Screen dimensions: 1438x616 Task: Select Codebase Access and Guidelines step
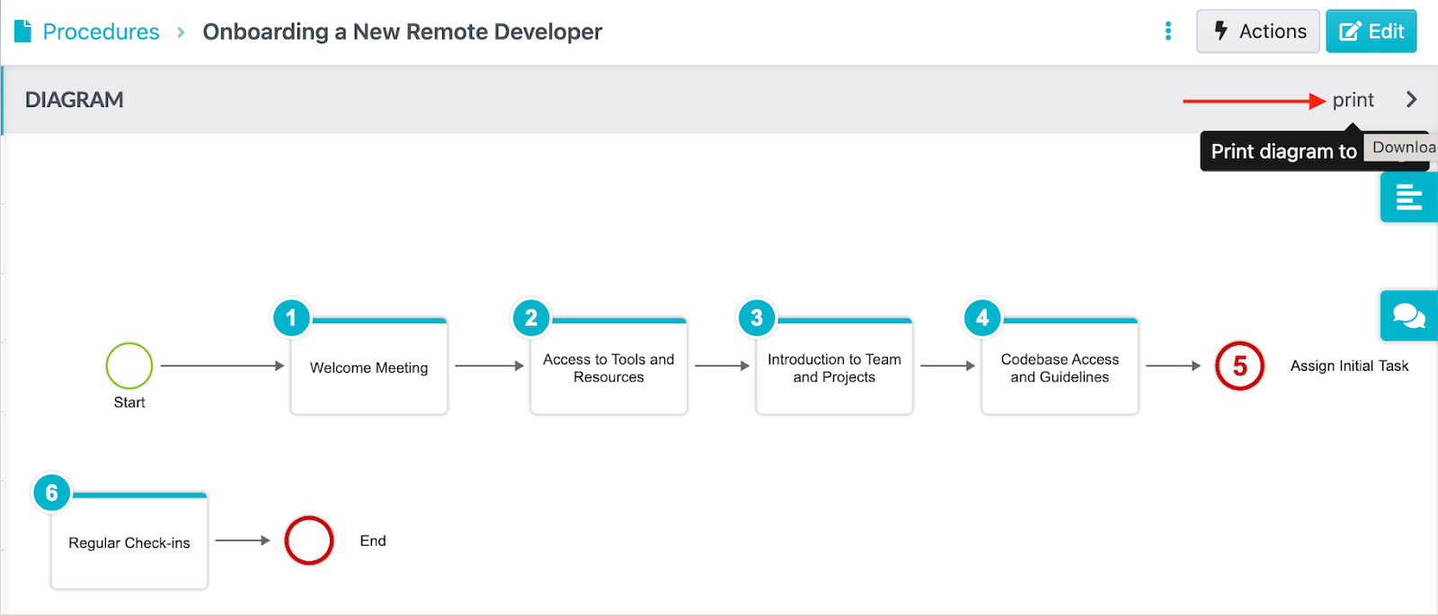(1060, 368)
